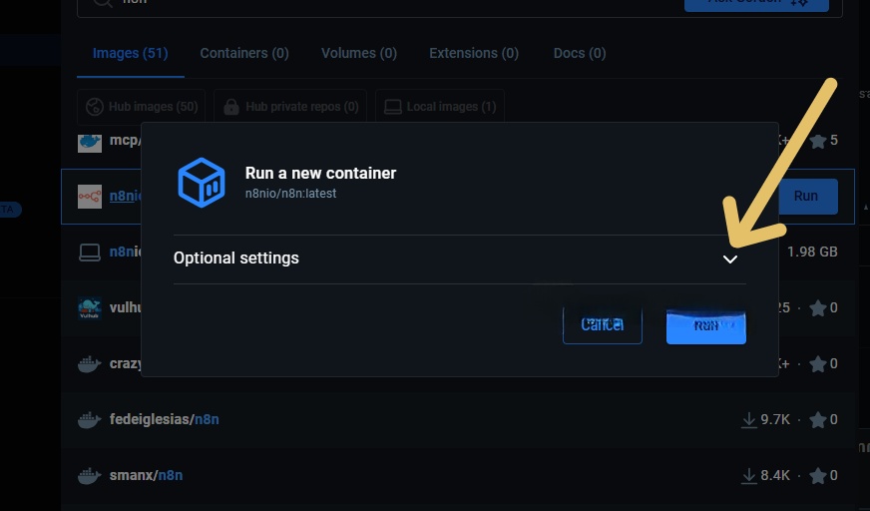The image size is (870, 511).
Task: Click the n8nio red workflow logo thumbnail
Action: 90,197
